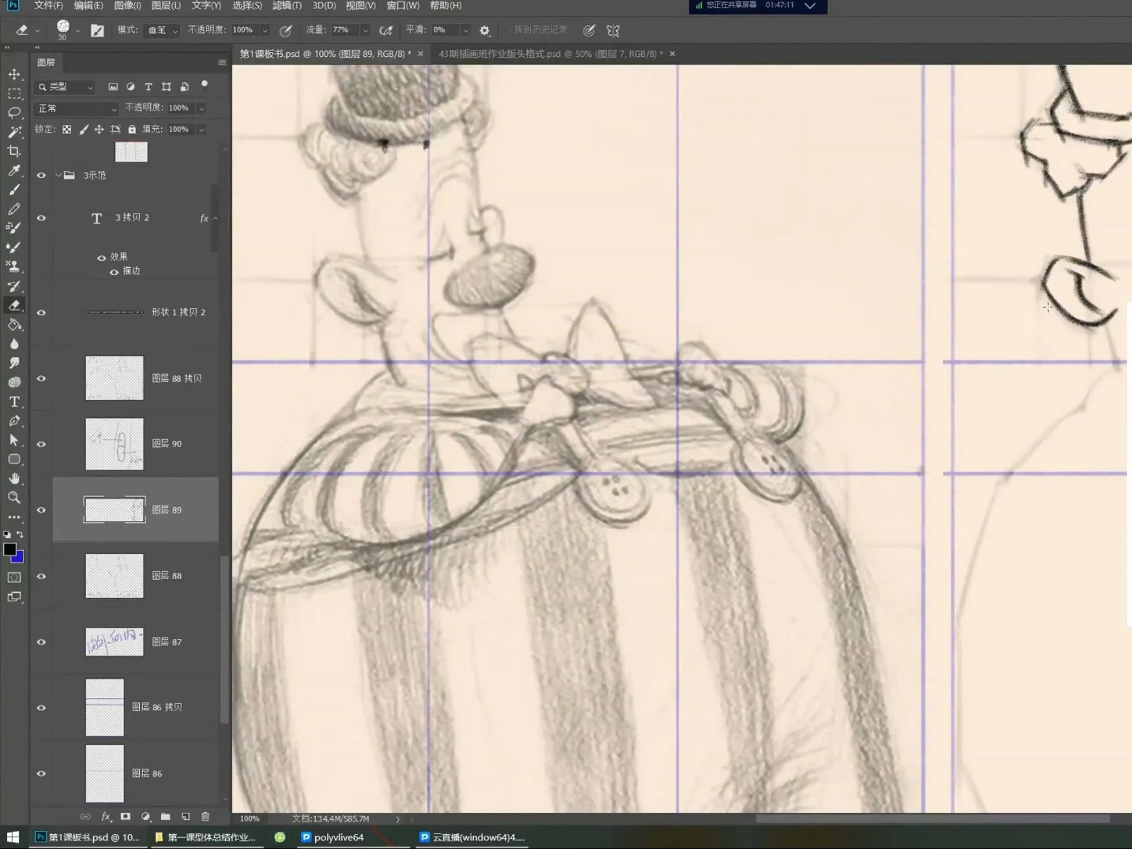Click the foreground color swatch
The width and height of the screenshot is (1132, 849).
tap(10, 549)
